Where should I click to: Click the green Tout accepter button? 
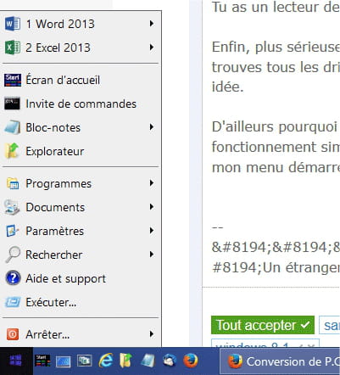click(263, 325)
